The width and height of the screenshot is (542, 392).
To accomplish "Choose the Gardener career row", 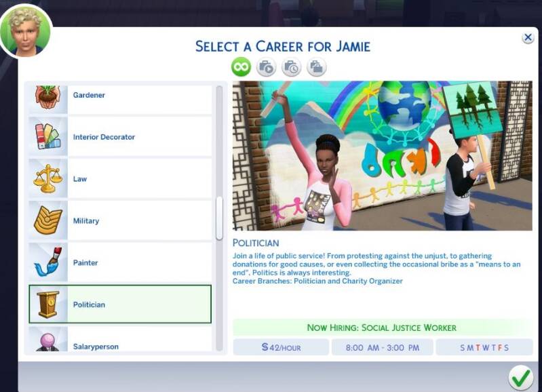I will pyautogui.click(x=120, y=100).
